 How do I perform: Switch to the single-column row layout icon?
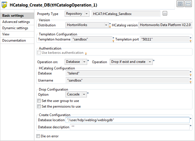(x=188, y=4)
